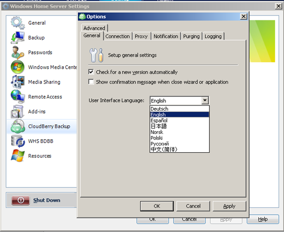This screenshot has width=284, height=232.
Task: Open the Notification tab
Action: pos(166,36)
